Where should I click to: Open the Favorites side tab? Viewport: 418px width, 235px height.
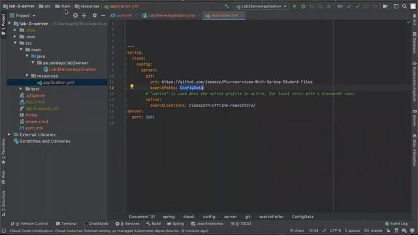tap(3, 151)
